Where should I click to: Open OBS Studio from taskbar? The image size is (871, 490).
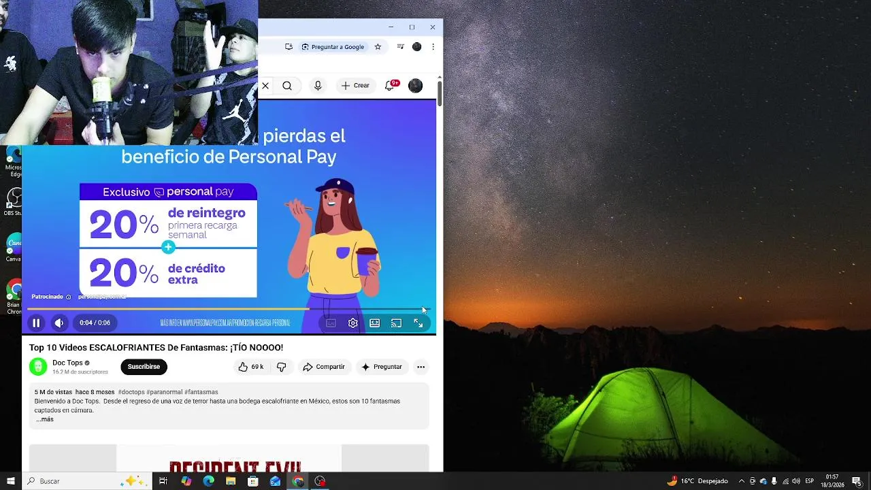(320, 481)
